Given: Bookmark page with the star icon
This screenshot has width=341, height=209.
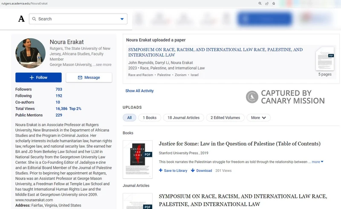Looking at the screenshot, I should pos(274,3).
